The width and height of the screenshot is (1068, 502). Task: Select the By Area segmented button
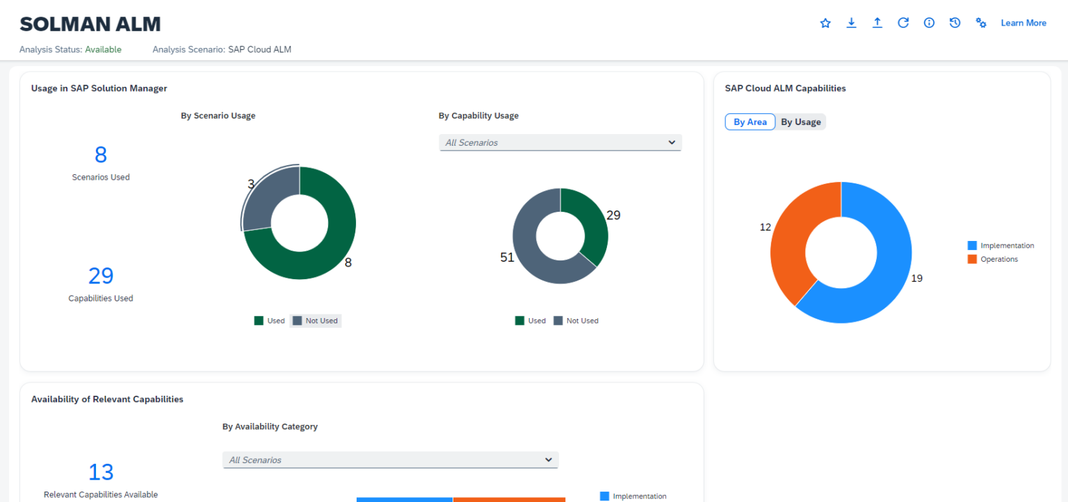click(x=750, y=122)
